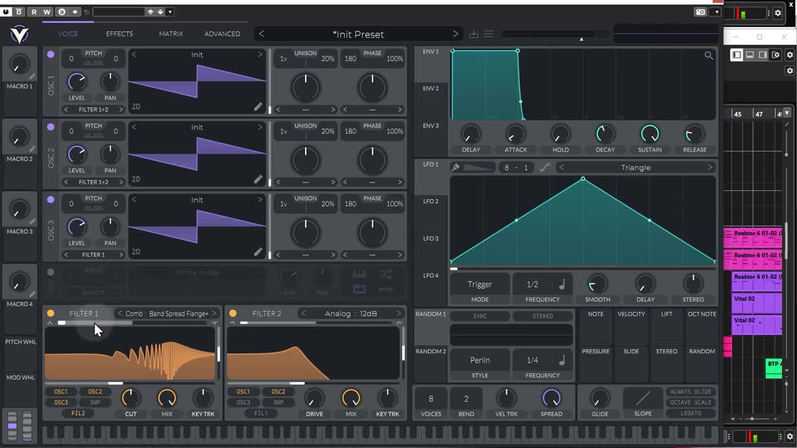Click the Random 1 frequency note icon

(x=562, y=360)
